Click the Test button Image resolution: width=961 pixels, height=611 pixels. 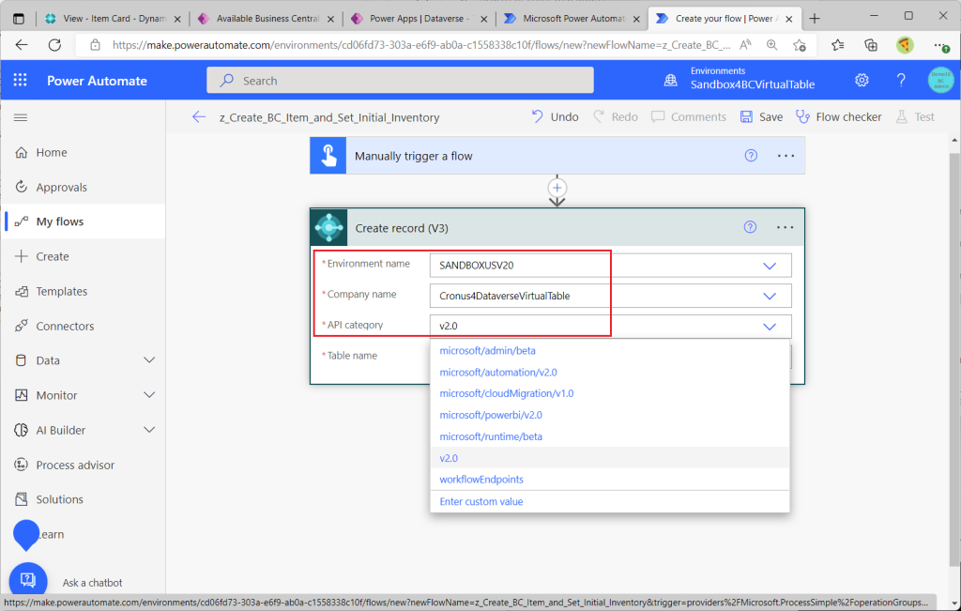[915, 117]
